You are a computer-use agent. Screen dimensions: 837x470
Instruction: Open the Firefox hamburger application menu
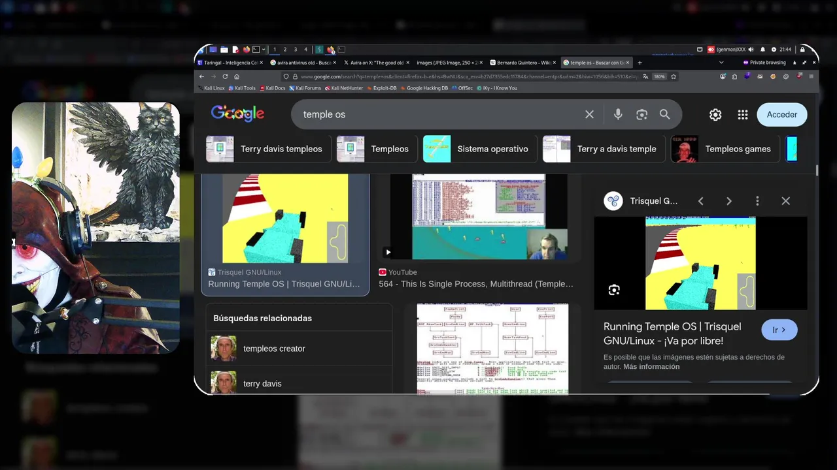click(811, 76)
